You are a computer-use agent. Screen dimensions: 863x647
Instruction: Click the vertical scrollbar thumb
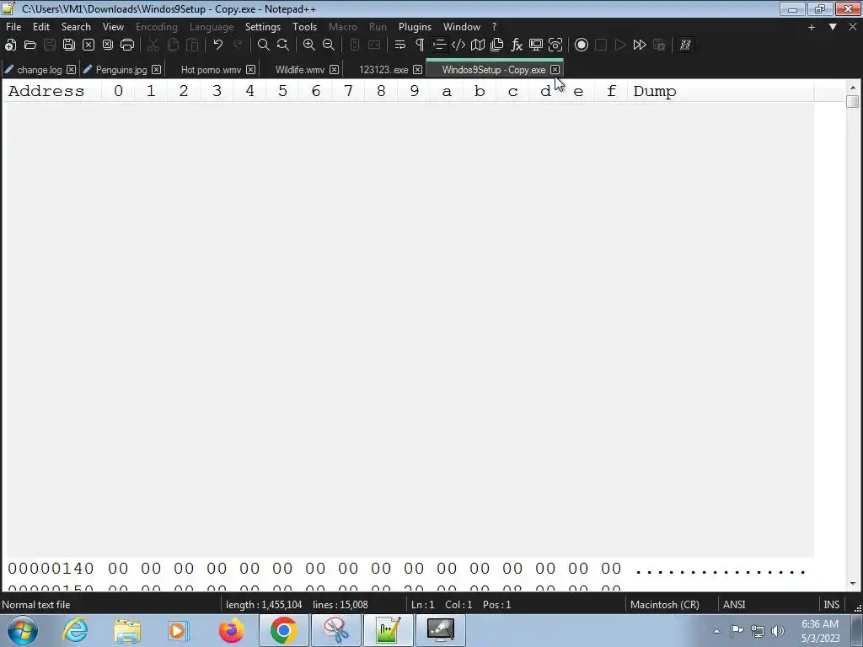point(853,102)
